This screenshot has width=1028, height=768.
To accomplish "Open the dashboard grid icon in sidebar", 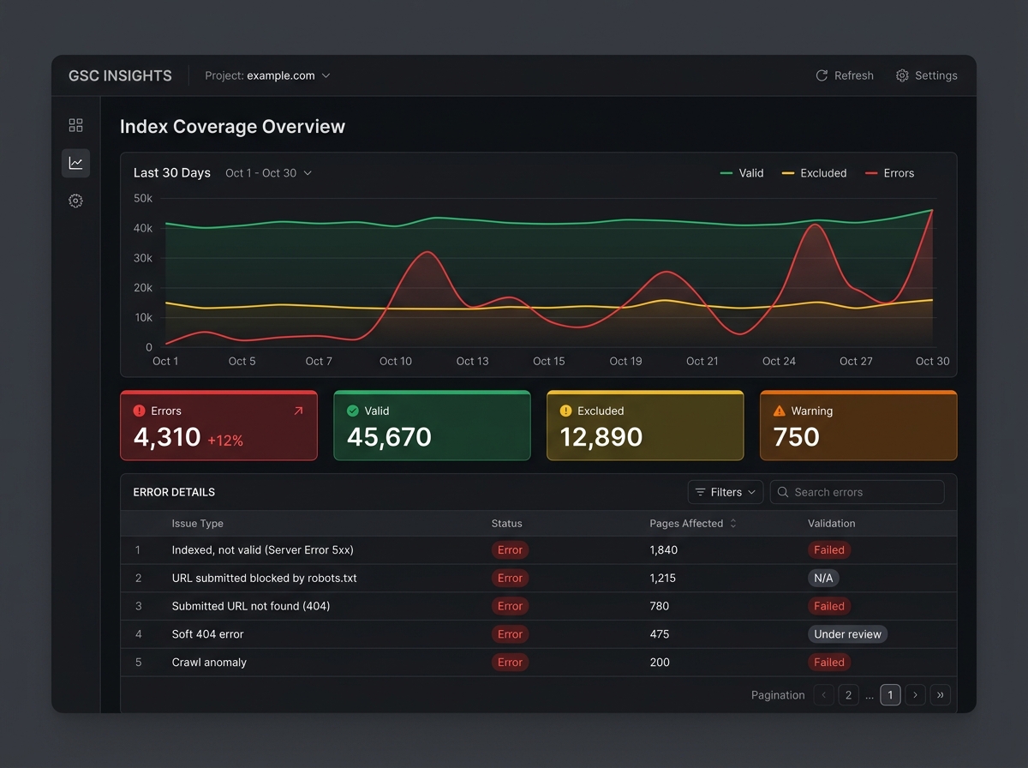I will 75,125.
